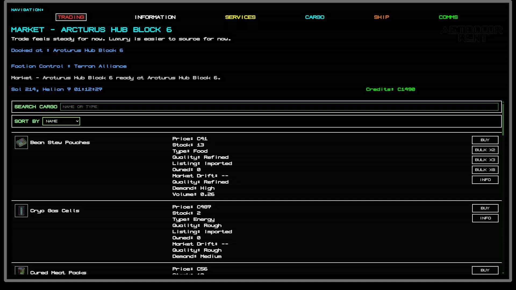
Task: Open the Sort By Name dropdown
Action: coord(61,121)
